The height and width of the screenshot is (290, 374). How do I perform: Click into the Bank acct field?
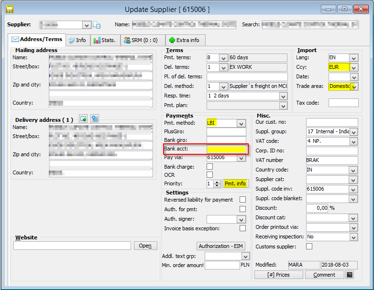[x=226, y=150]
